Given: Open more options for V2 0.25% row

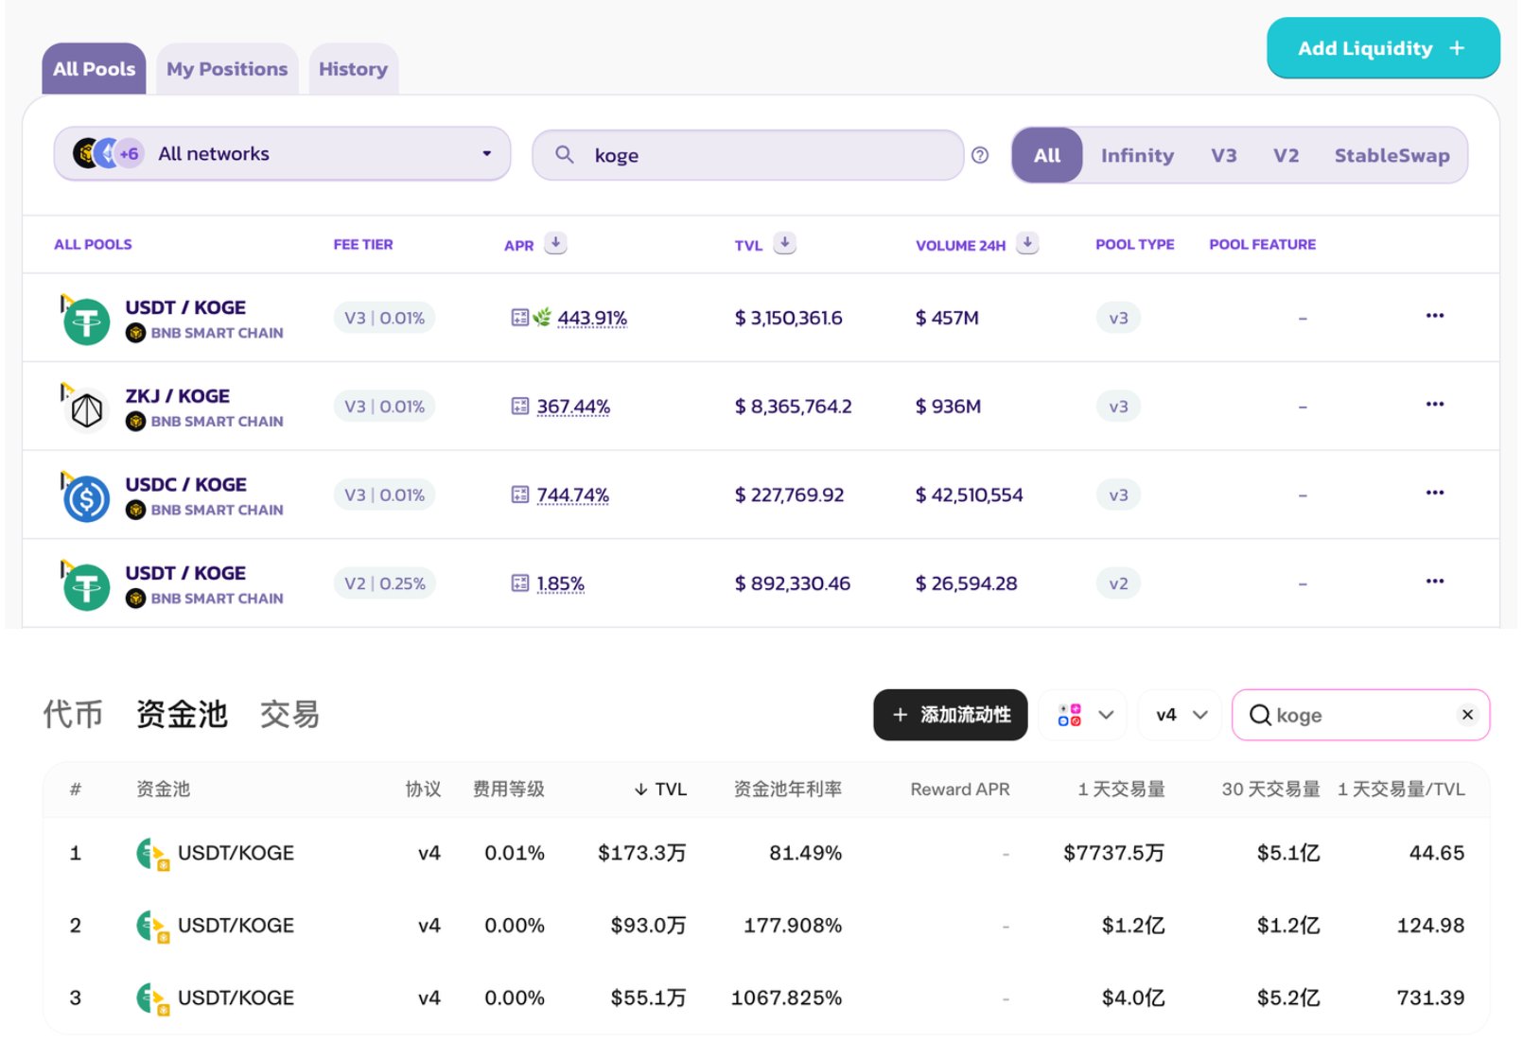Looking at the screenshot, I should [x=1434, y=582].
